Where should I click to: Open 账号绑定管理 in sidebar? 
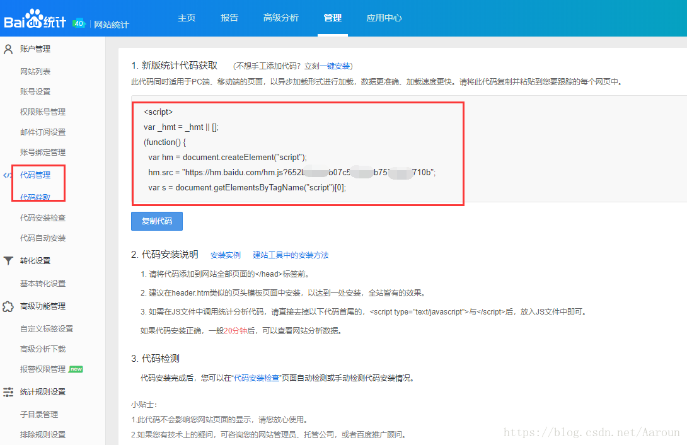pyautogui.click(x=43, y=152)
